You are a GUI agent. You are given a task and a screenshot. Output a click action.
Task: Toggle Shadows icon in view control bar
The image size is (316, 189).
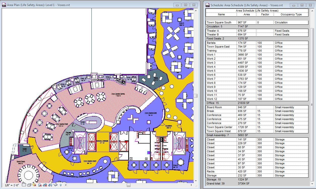coord(40,185)
